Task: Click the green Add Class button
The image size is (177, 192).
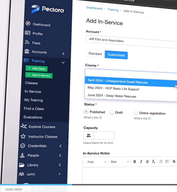Action: [x=37, y=68]
